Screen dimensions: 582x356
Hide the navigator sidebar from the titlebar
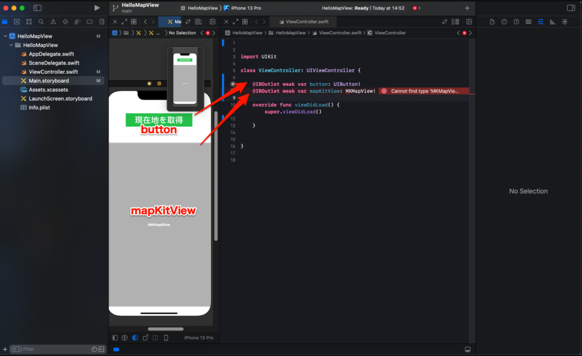coord(37,7)
